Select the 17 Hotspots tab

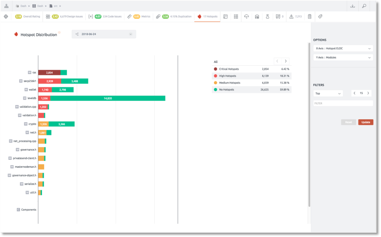(208, 16)
